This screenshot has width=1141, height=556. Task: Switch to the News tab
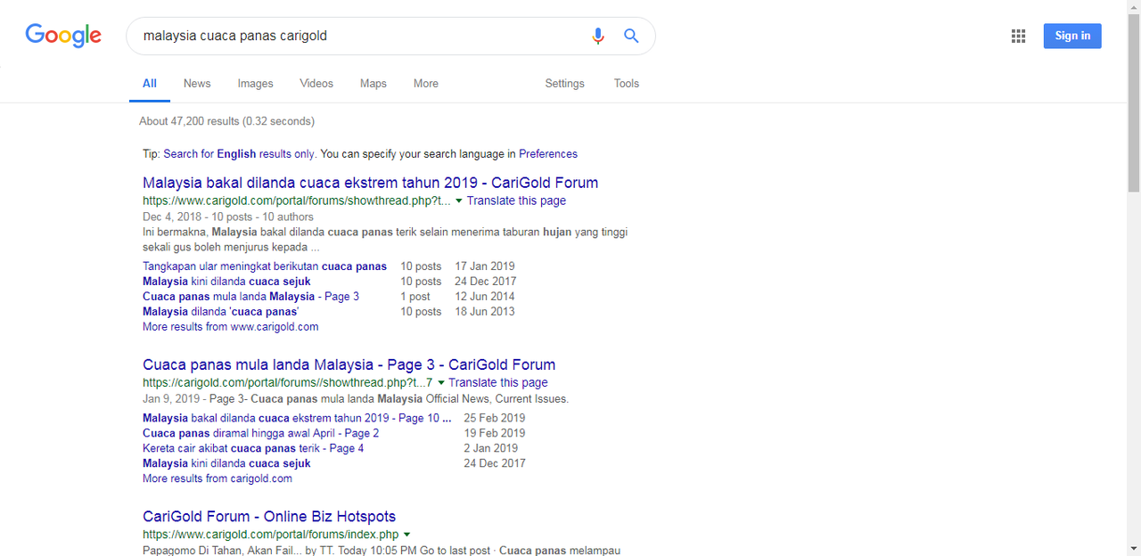pyautogui.click(x=197, y=84)
